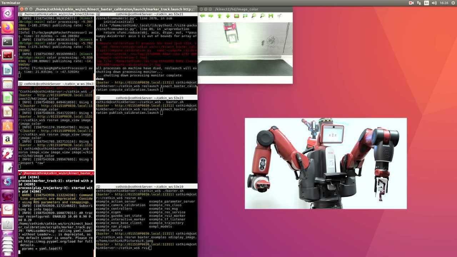Click the greyed-out tool icon in viewer toolbar

coord(279,16)
